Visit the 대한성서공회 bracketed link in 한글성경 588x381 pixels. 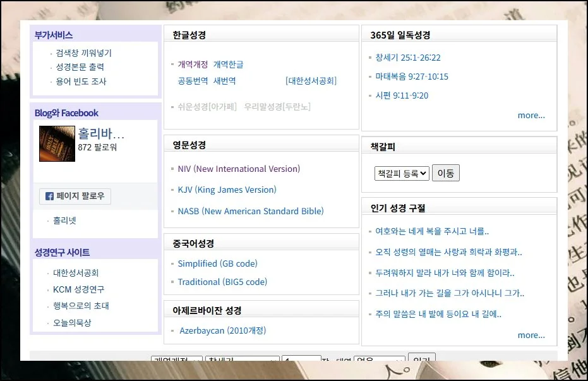click(311, 81)
